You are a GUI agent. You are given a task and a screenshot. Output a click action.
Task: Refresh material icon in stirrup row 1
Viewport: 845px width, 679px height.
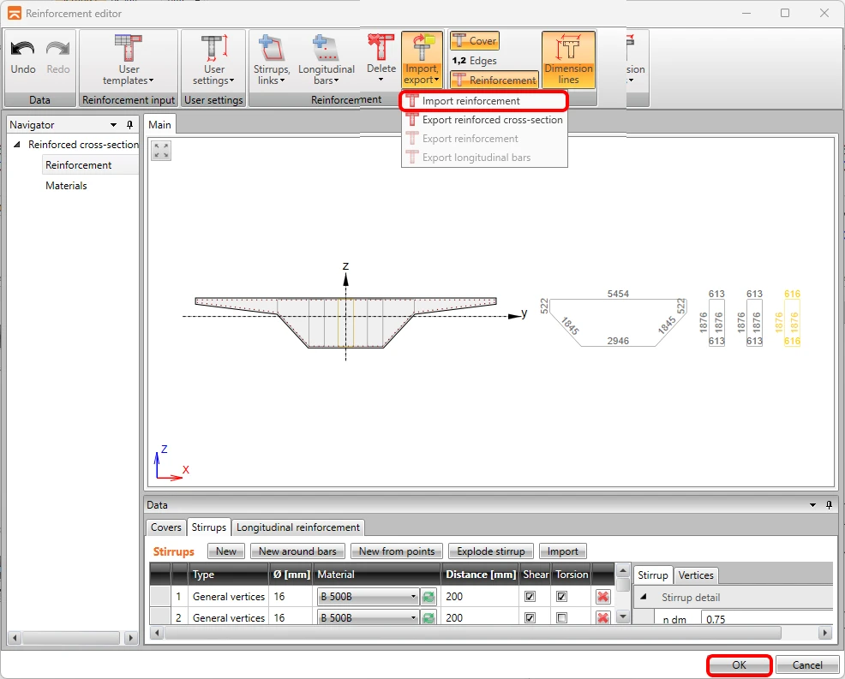pyautogui.click(x=428, y=597)
